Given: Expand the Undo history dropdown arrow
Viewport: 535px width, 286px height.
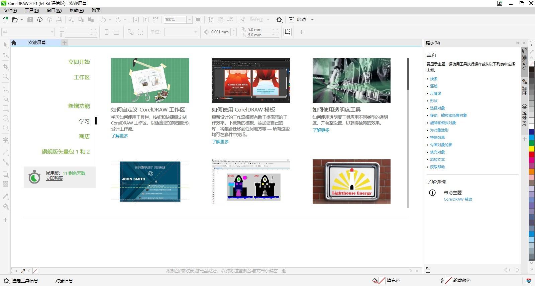Looking at the screenshot, I should 110,20.
